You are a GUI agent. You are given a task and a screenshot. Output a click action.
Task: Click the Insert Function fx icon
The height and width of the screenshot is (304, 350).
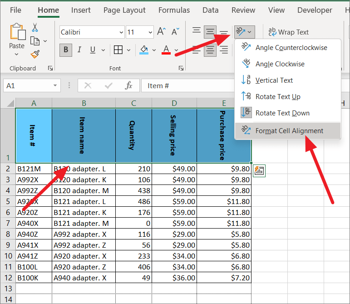click(128, 85)
